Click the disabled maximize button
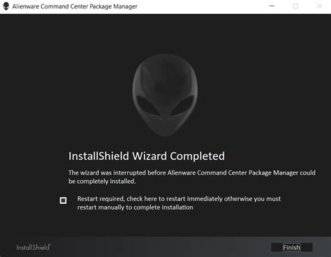The width and height of the screenshot is (331, 257). click(295, 6)
